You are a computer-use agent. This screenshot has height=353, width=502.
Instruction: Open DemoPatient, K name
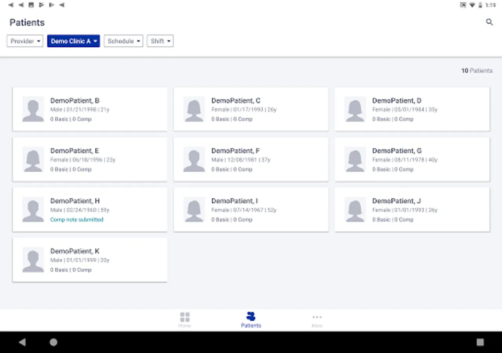click(75, 251)
